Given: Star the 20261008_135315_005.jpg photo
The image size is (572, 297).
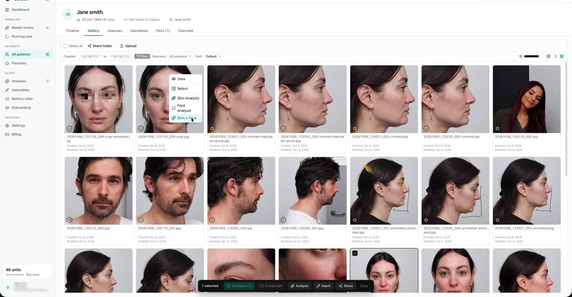Looking at the screenshot, I should (x=498, y=128).
